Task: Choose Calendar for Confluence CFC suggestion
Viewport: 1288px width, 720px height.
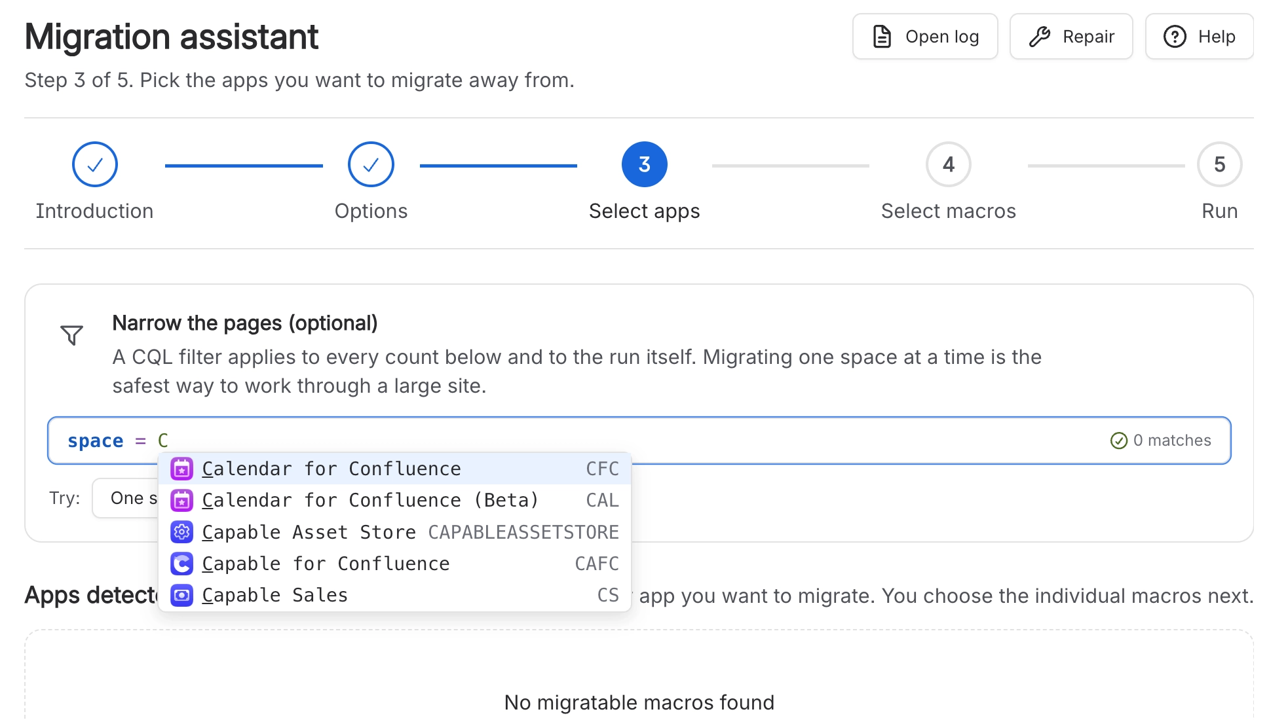Action: [394, 469]
